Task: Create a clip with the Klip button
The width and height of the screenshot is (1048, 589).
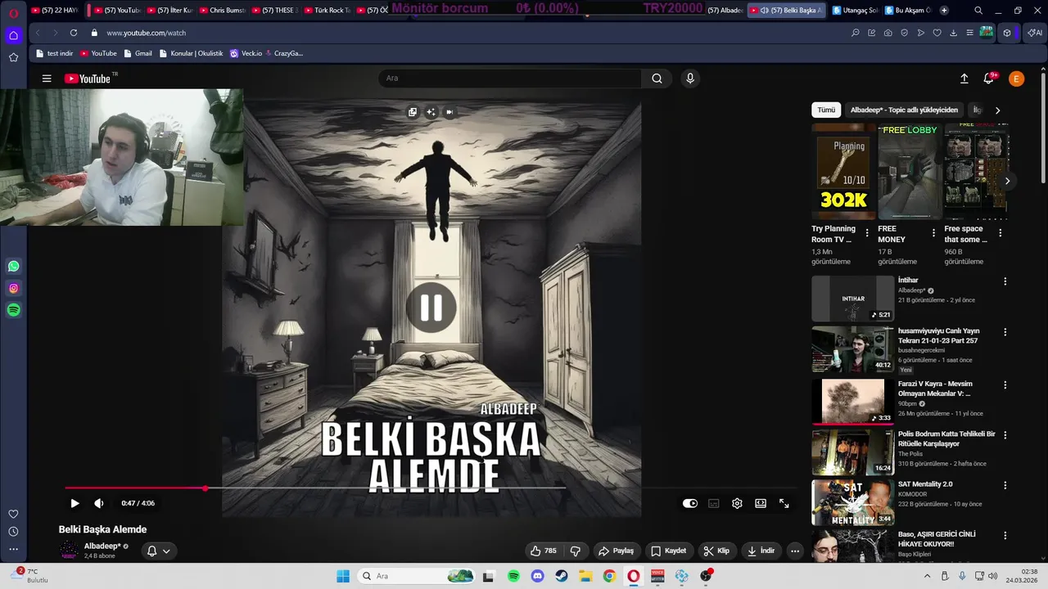Action: point(716,551)
